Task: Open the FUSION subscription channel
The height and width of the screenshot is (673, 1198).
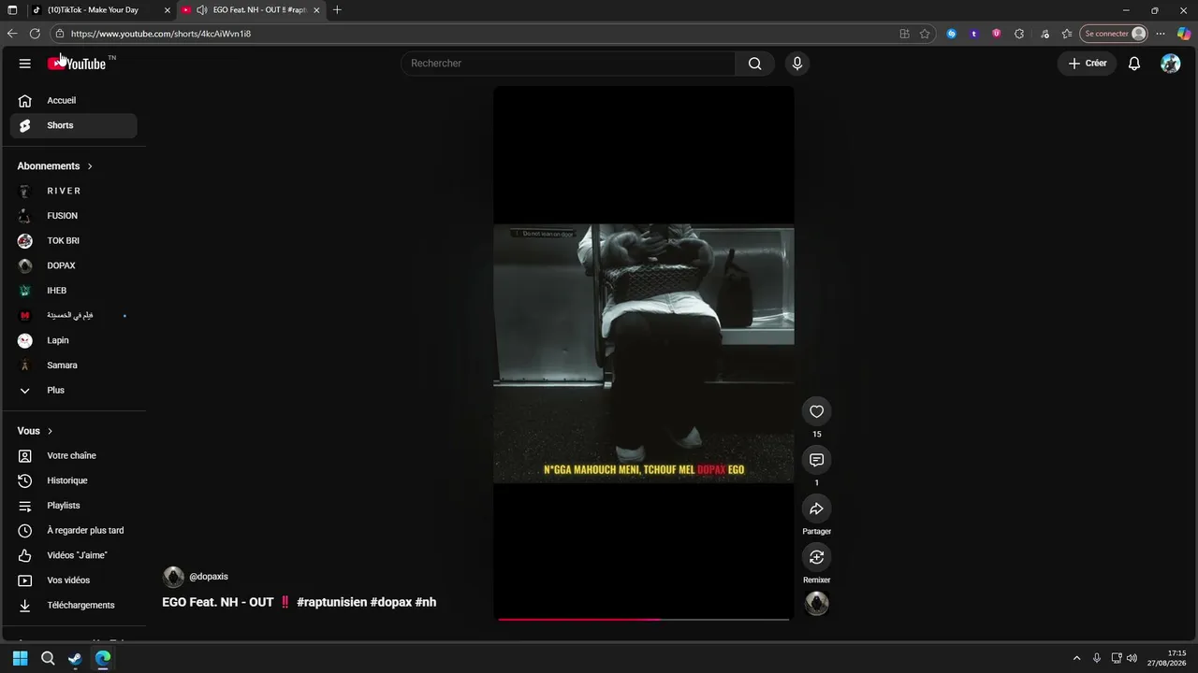Action: (73, 216)
